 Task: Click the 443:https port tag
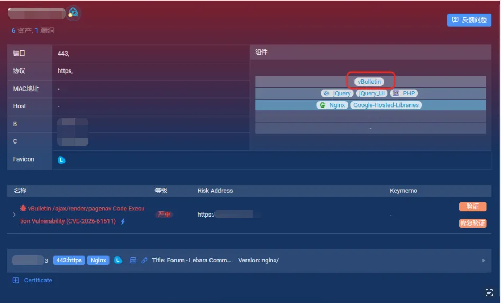69,260
